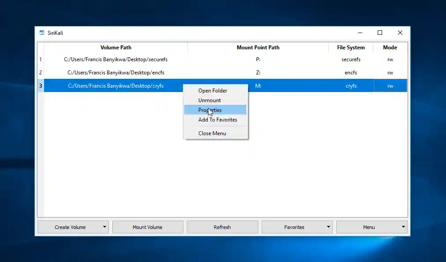Screen dimensions: 446x262
Task: Click the Mode column header
Action: click(x=390, y=48)
